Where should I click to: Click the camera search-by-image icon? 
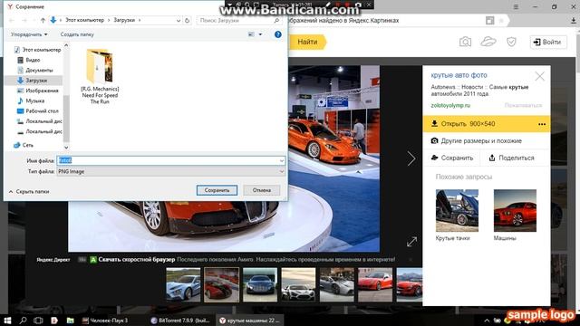pyautogui.click(x=465, y=42)
